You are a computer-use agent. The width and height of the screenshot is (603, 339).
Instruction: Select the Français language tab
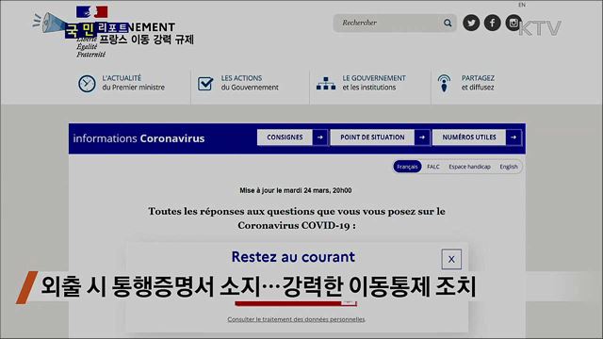tap(407, 167)
